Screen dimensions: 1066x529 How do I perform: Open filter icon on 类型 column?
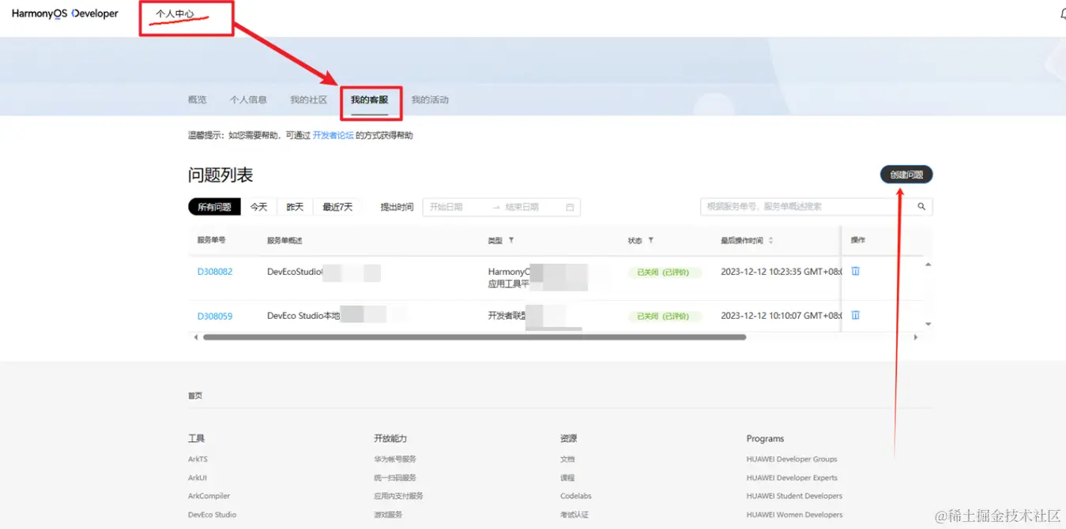click(x=511, y=240)
